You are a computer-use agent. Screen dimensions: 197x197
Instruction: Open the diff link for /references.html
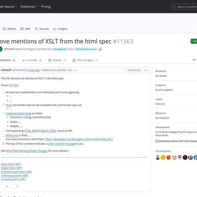(25, 176)
